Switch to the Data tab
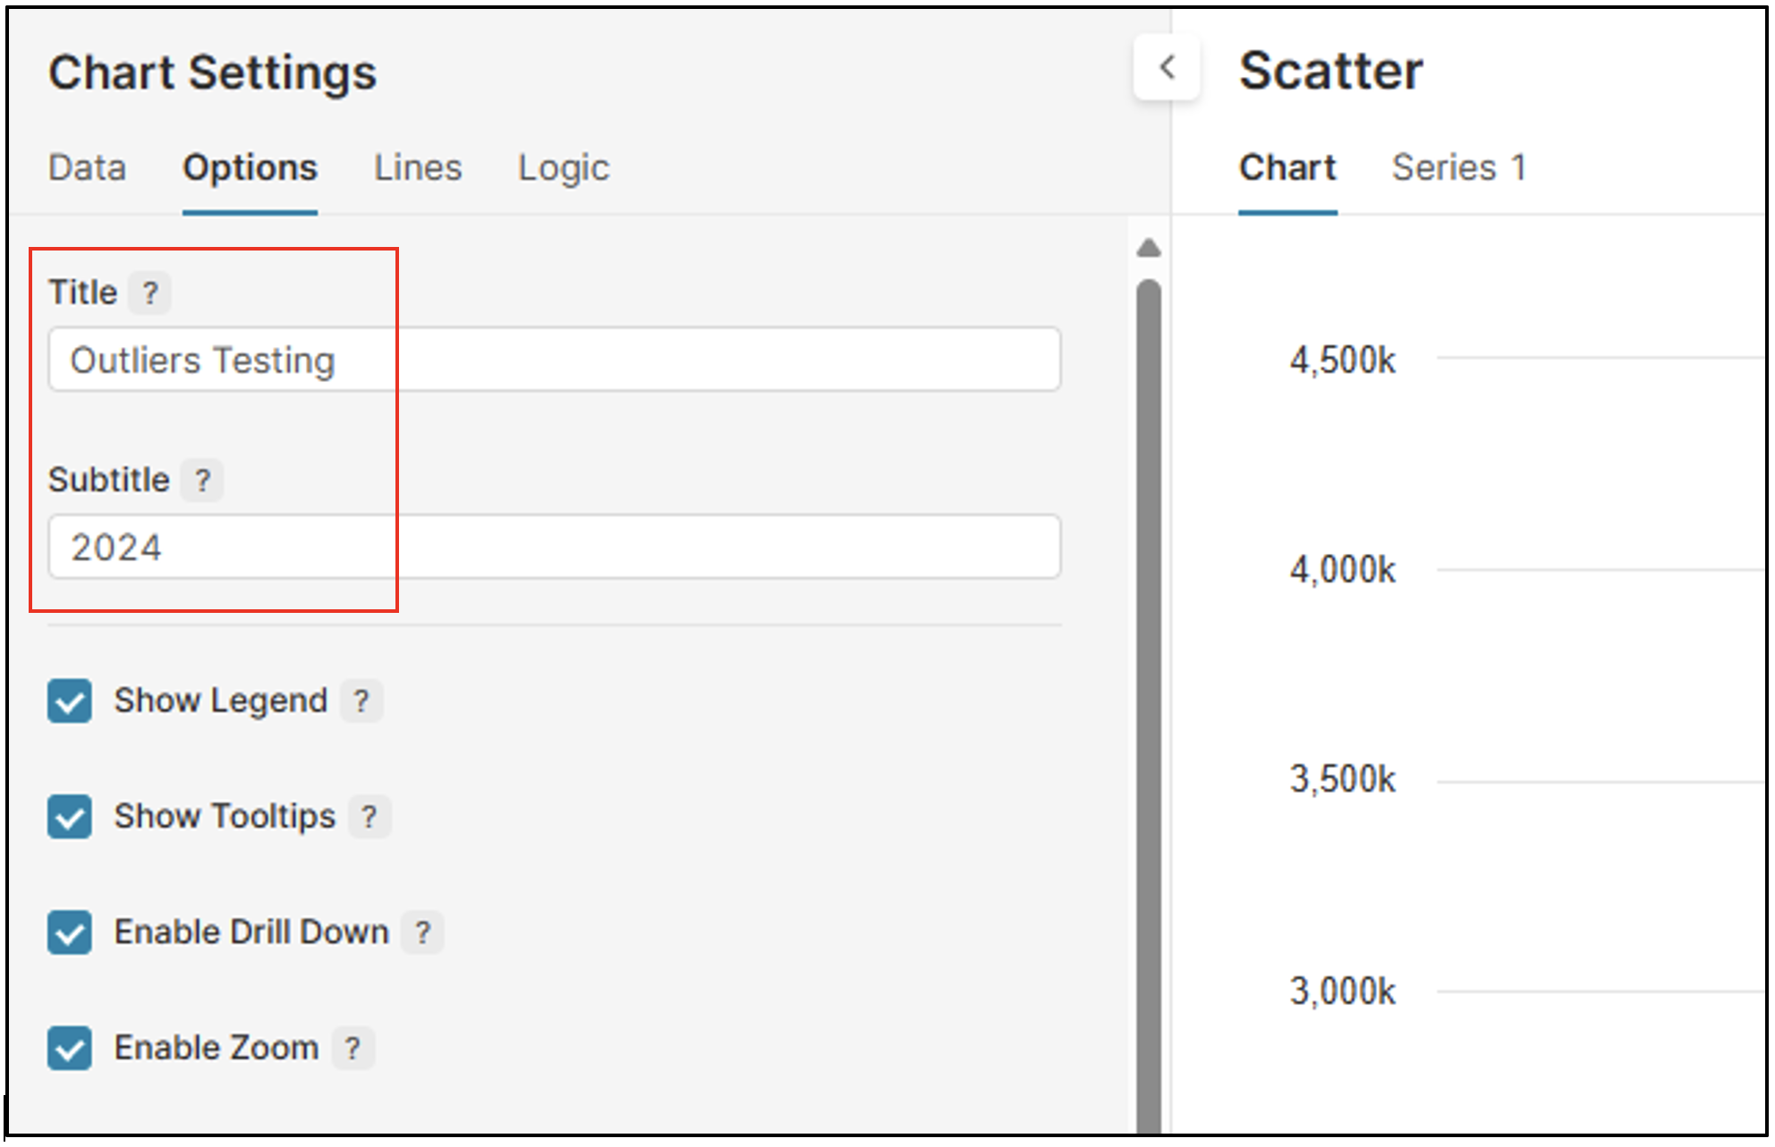This screenshot has width=1775, height=1147. [87, 168]
